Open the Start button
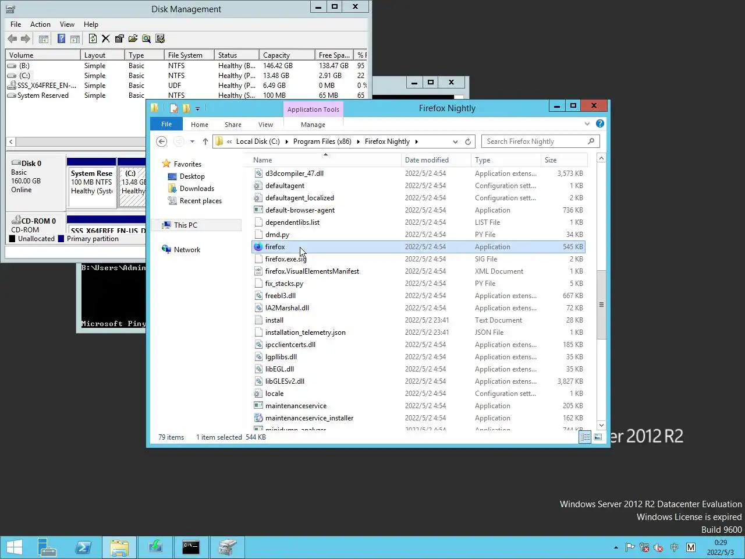 (x=15, y=547)
